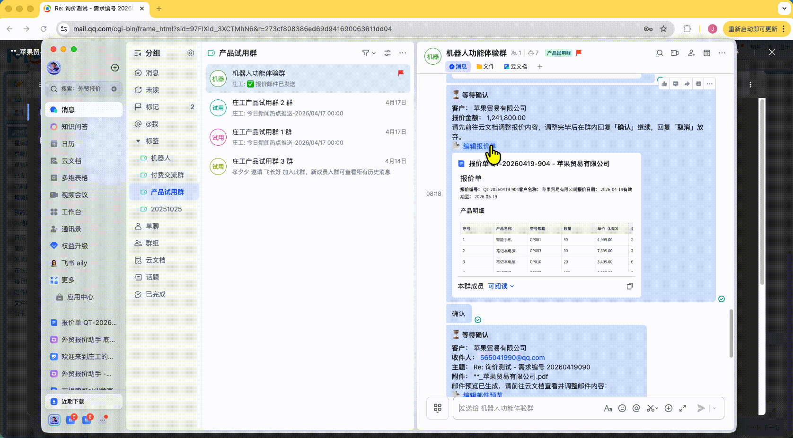Click the plus icon above the search box

pyautogui.click(x=115, y=68)
